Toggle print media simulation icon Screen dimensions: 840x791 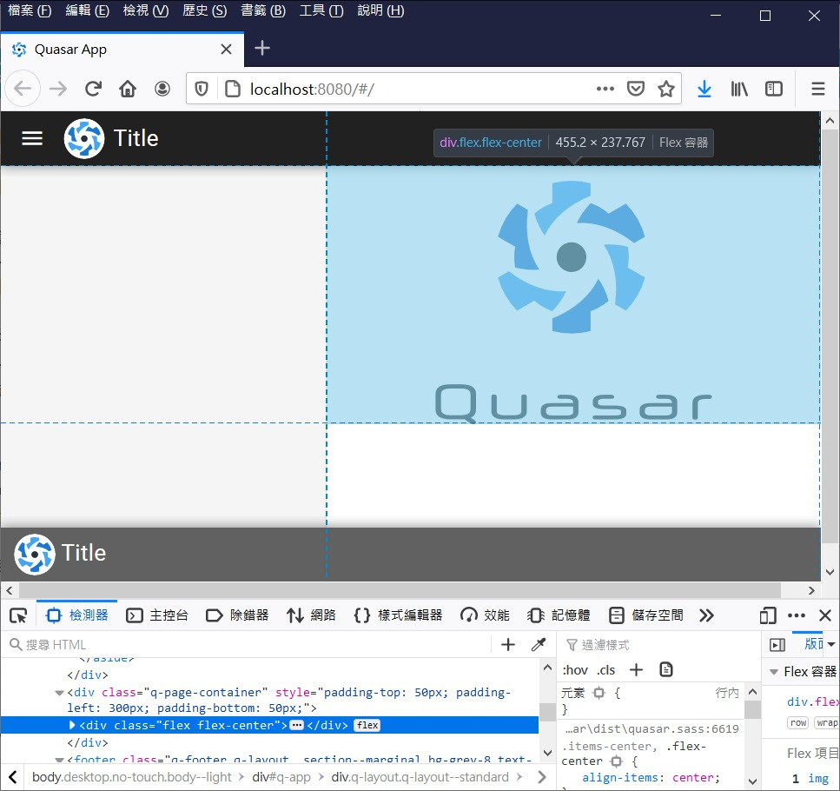pyautogui.click(x=666, y=670)
